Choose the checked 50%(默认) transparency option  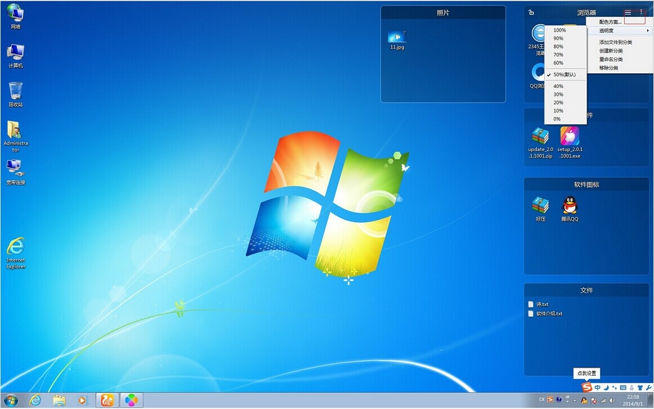(566, 74)
